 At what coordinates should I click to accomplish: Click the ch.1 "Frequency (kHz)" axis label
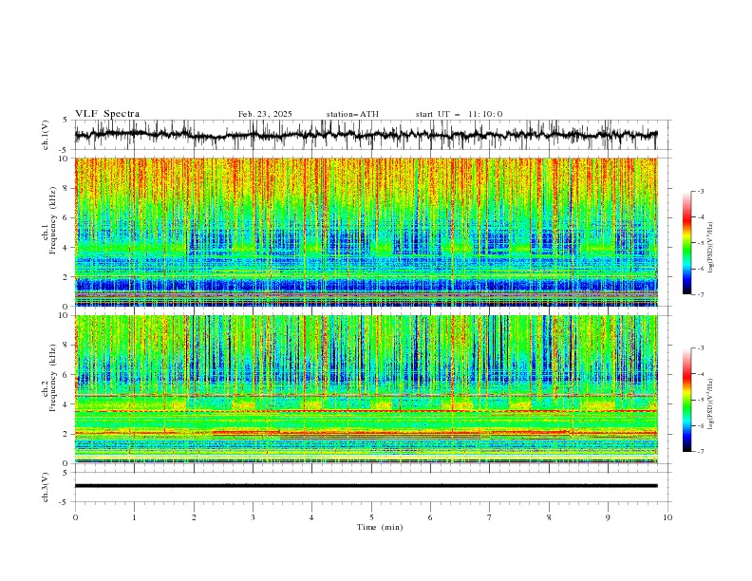click(x=53, y=221)
